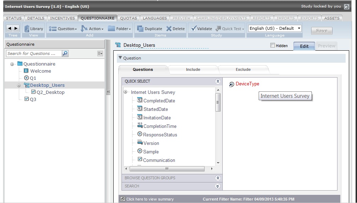Switch to the STATUS tab

pyautogui.click(x=14, y=18)
